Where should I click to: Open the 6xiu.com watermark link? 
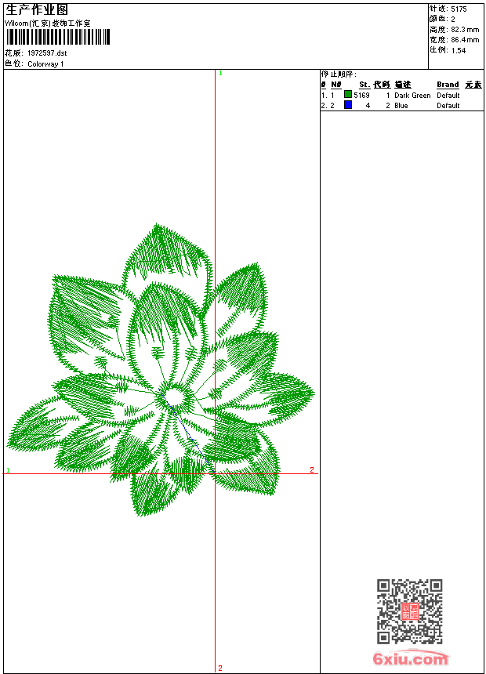(x=410, y=659)
